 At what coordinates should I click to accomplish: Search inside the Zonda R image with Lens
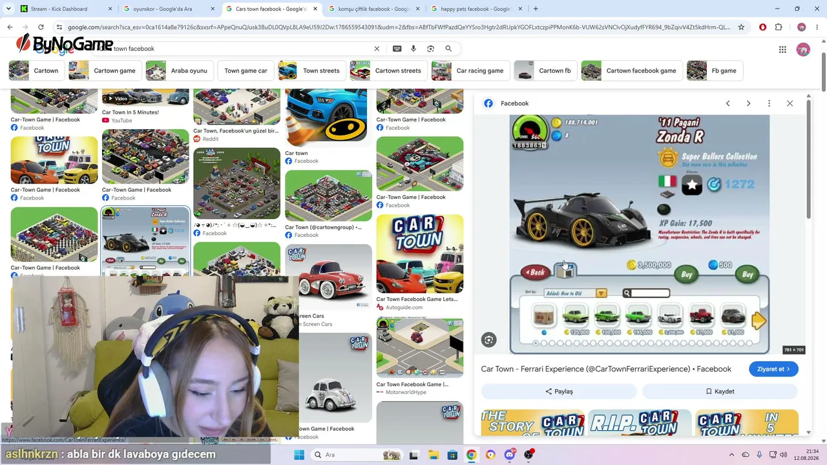[489, 340]
